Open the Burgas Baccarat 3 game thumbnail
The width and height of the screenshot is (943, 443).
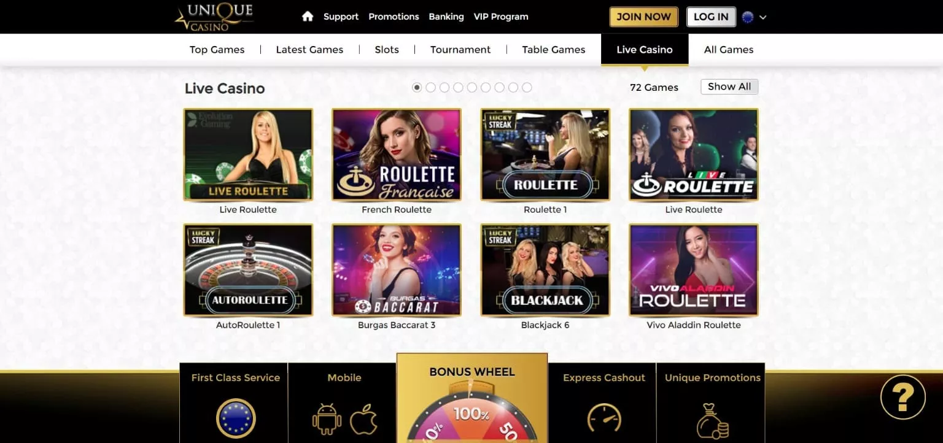click(397, 270)
